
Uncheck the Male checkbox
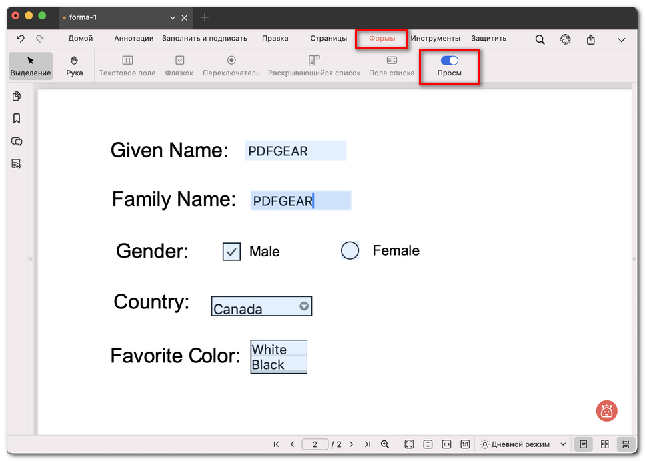(x=231, y=252)
